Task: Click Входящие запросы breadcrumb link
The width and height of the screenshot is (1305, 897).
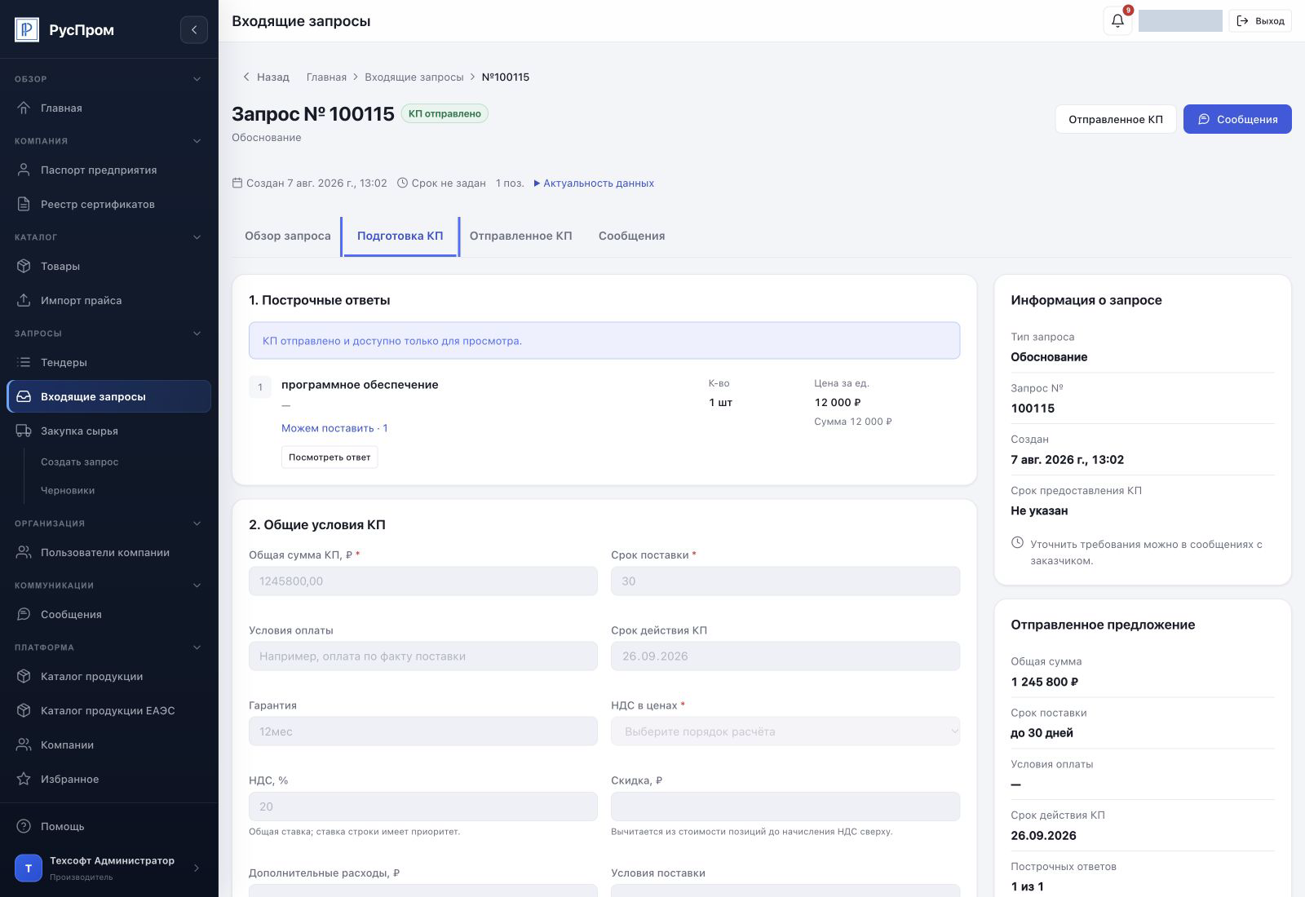Action: [414, 77]
